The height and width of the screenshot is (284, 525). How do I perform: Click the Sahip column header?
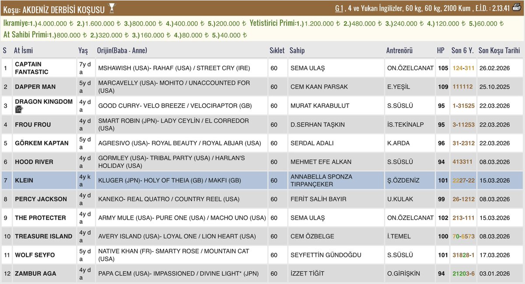tap(297, 50)
